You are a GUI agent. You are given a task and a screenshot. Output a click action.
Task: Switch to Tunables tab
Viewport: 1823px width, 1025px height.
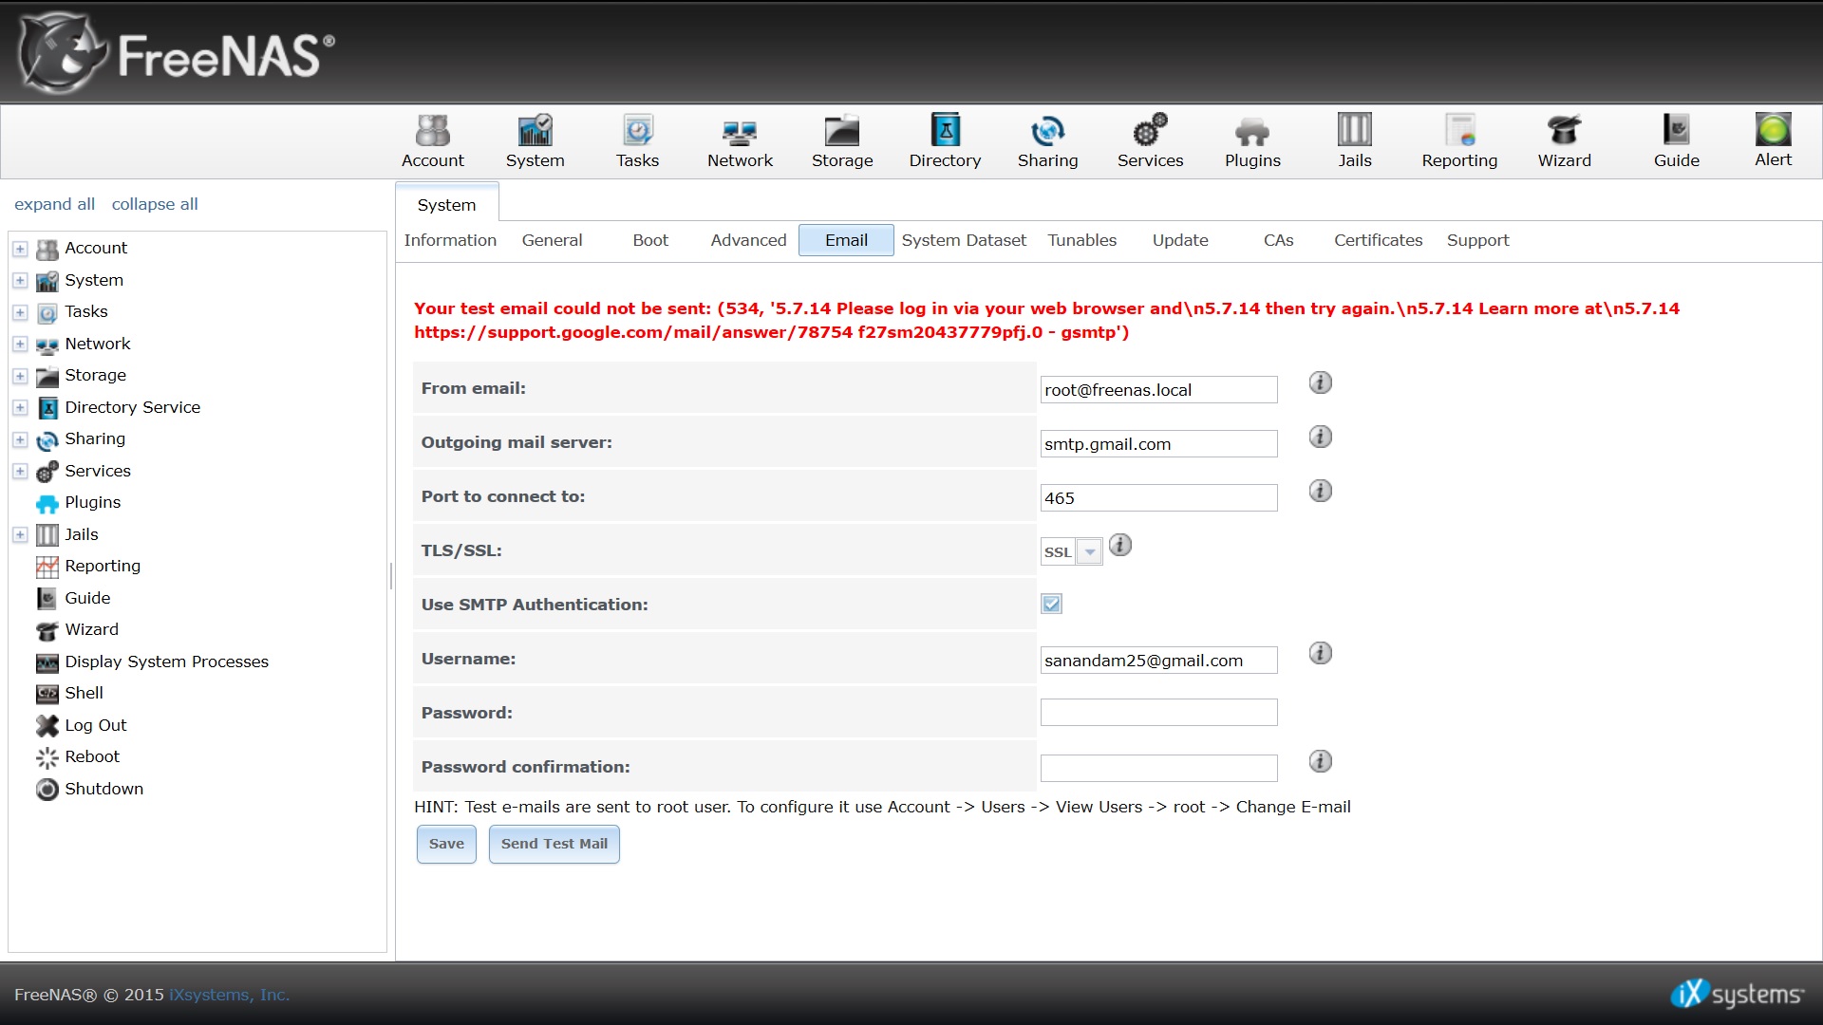pyautogui.click(x=1081, y=240)
